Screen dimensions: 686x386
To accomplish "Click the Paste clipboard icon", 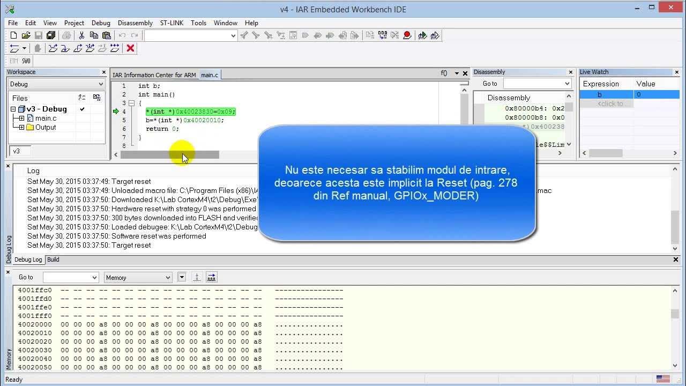I will pos(106,35).
